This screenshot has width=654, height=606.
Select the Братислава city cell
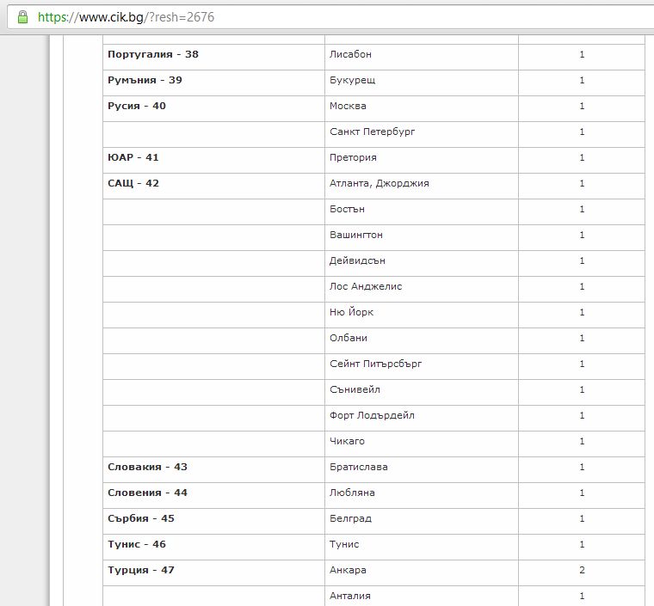pos(358,467)
